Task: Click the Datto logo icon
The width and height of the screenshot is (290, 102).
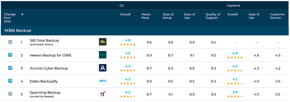Action: 103,81
